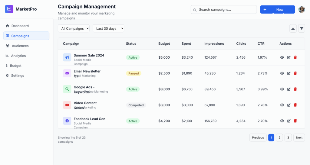
Task: Click the New campaign button
Action: (277, 9)
